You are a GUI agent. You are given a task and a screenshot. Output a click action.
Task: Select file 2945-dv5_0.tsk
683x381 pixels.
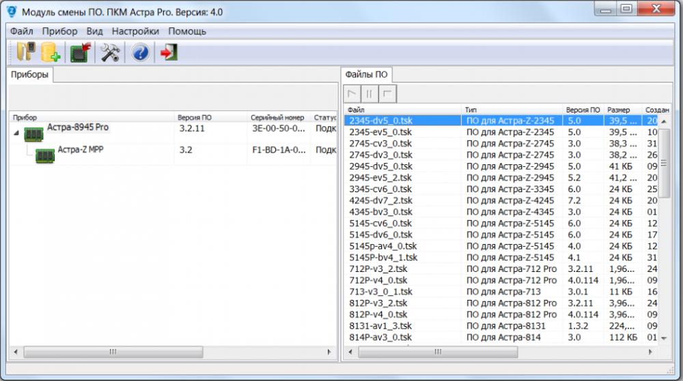pyautogui.click(x=380, y=166)
